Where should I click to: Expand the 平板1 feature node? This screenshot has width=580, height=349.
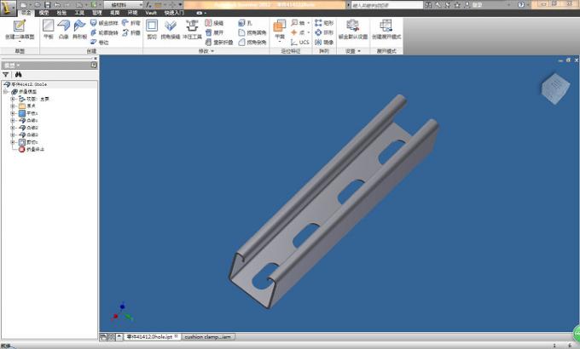coord(13,113)
